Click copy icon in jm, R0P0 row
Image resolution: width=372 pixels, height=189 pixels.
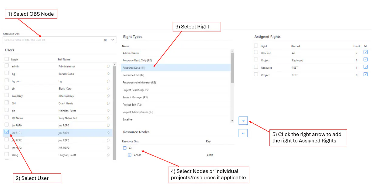point(108,125)
